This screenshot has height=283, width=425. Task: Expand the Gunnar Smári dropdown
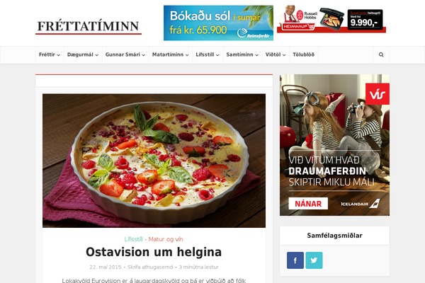[125, 54]
